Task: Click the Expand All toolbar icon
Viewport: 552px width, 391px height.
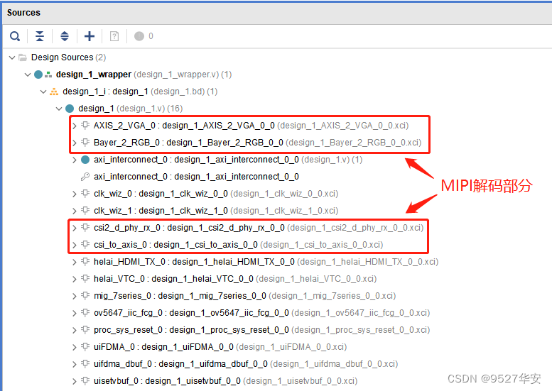Action: tap(65, 36)
